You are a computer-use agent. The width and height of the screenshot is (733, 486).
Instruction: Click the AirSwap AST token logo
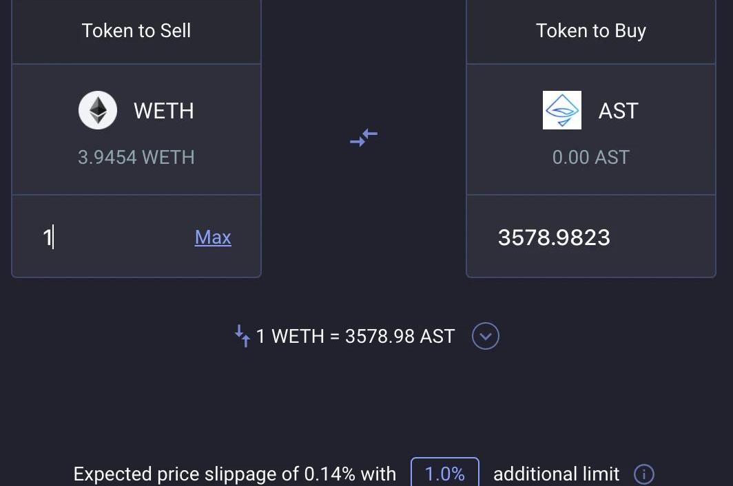pos(561,110)
